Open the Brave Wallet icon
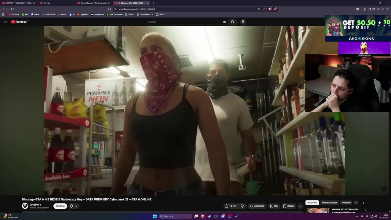391x220 pixels. [x=374, y=9]
